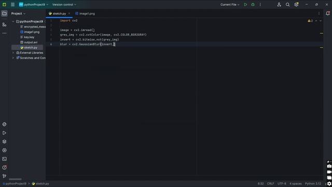Click sketch.py breadcrumb in status bar
Screen dimensions: 332x187
(x=40, y=183)
